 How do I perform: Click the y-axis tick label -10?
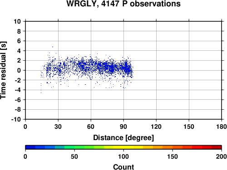(x=16, y=119)
